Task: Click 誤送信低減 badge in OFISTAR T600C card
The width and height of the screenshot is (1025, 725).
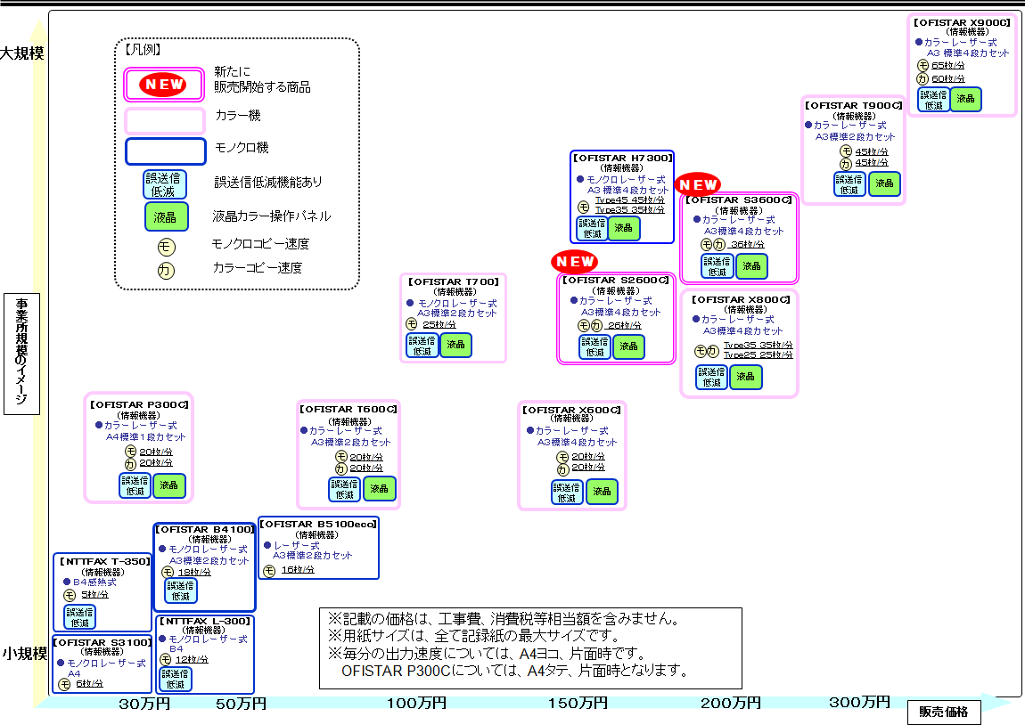Action: coord(345,489)
